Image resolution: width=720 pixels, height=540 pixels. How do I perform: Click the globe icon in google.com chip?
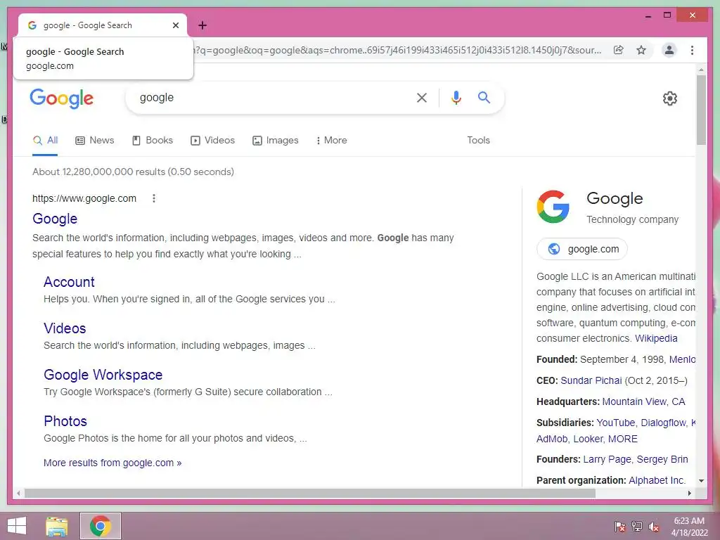[x=554, y=249]
